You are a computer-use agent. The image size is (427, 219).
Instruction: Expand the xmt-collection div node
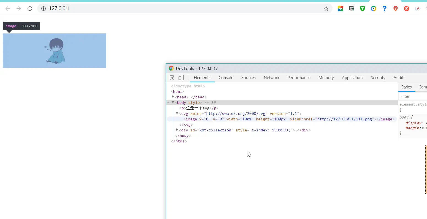click(x=177, y=130)
